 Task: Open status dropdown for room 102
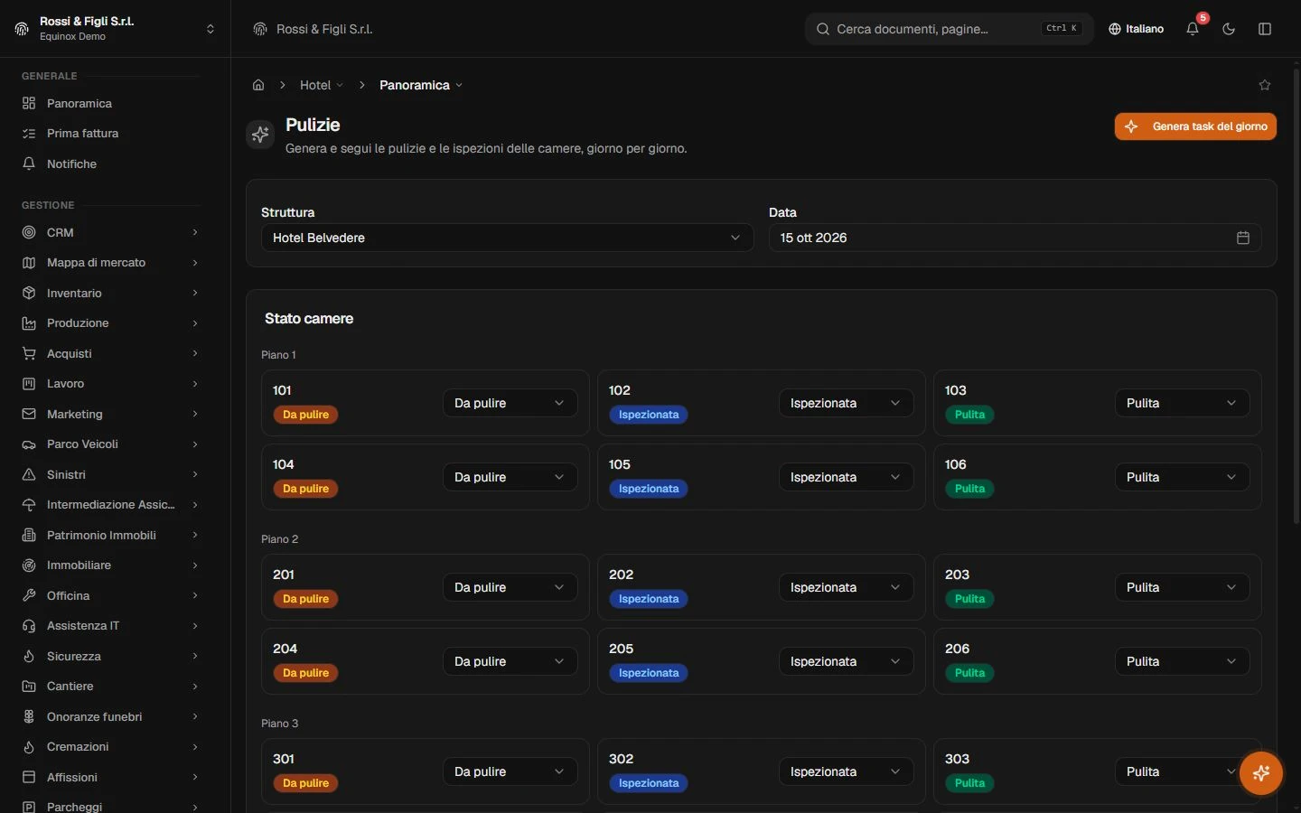(846, 403)
